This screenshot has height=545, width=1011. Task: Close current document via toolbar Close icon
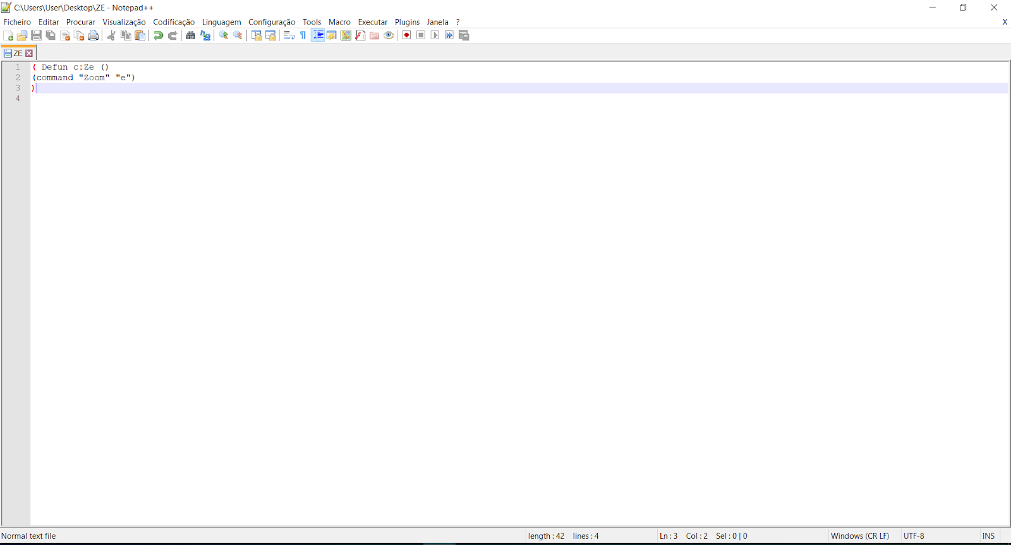[x=65, y=35]
